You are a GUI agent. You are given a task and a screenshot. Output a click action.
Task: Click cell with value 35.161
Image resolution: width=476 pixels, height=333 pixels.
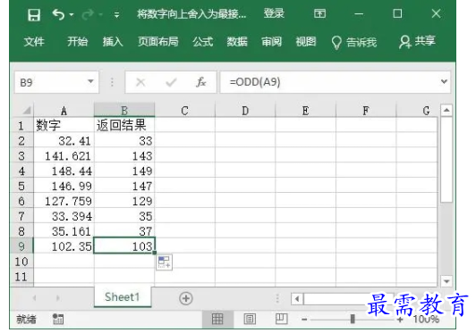[x=64, y=231]
